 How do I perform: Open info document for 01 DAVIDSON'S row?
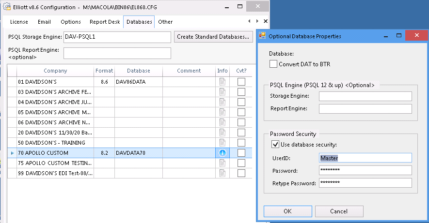222,82
